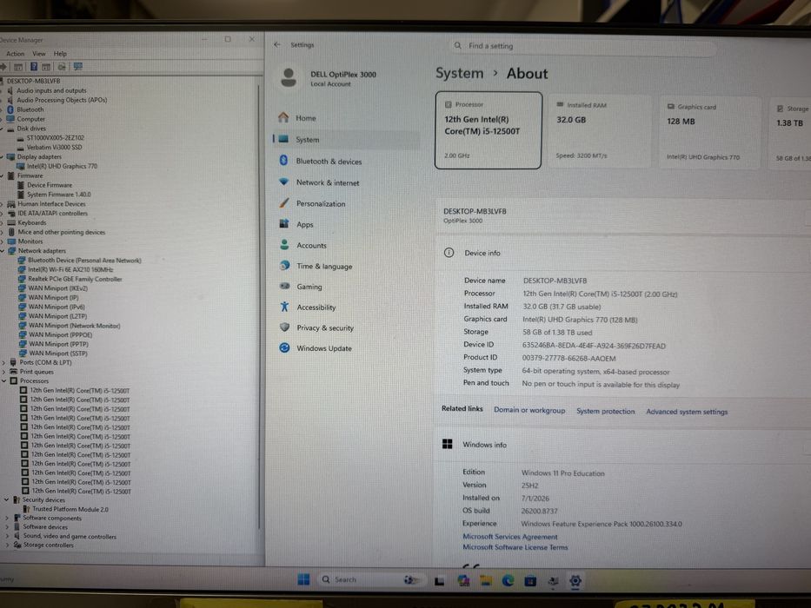Select System Firmware 1.40.0 entry

[x=58, y=195]
